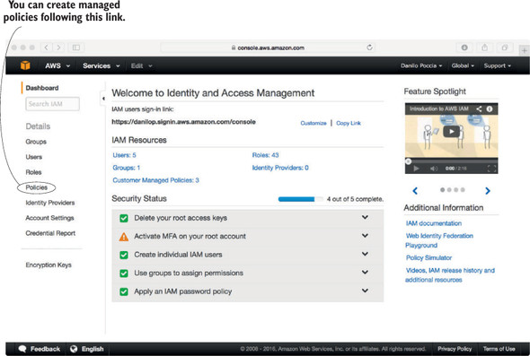Open the Edit dropdown menu

click(x=141, y=65)
